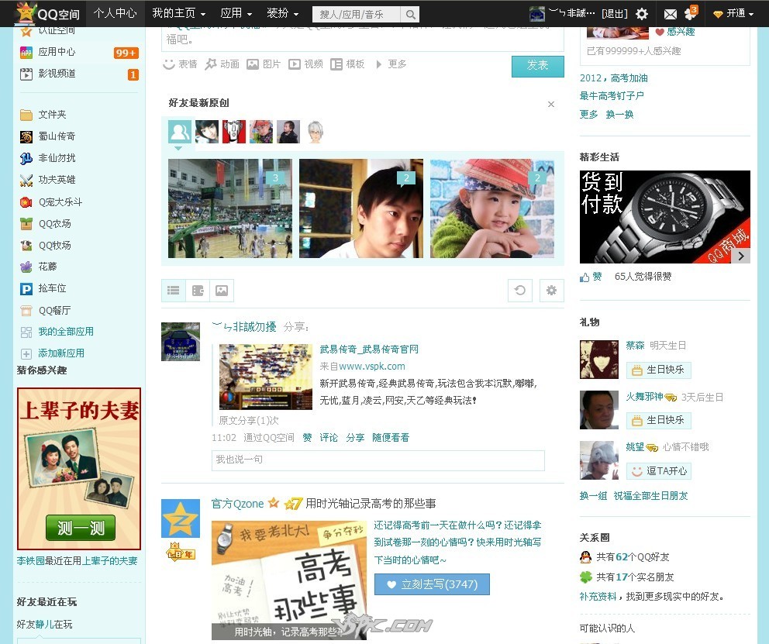Expand 应用 dropdown menu
Viewport: 769px width, 644px height.
(236, 13)
